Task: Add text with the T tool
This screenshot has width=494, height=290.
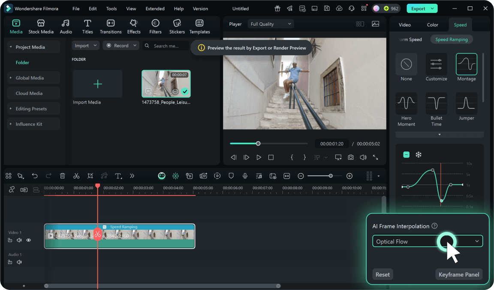Action: pos(118,176)
